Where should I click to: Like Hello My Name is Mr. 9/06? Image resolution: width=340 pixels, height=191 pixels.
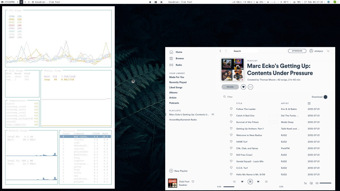click(231, 174)
